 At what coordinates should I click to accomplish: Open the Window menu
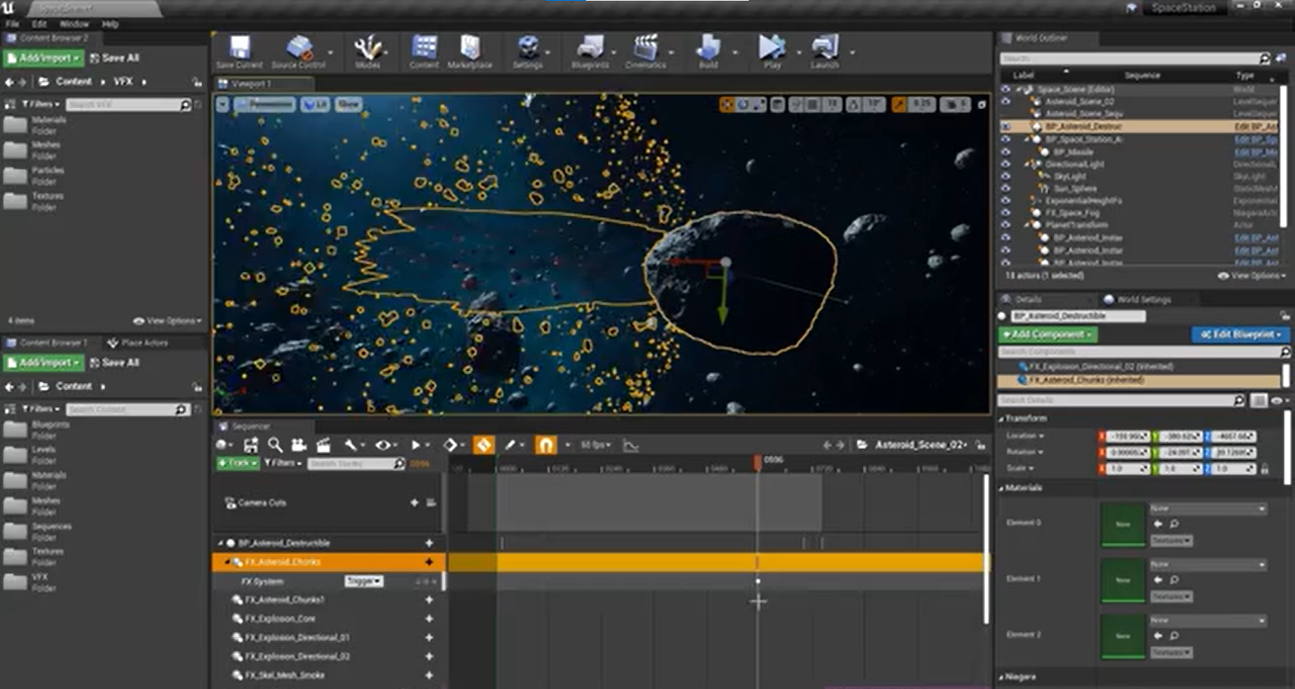(x=74, y=24)
